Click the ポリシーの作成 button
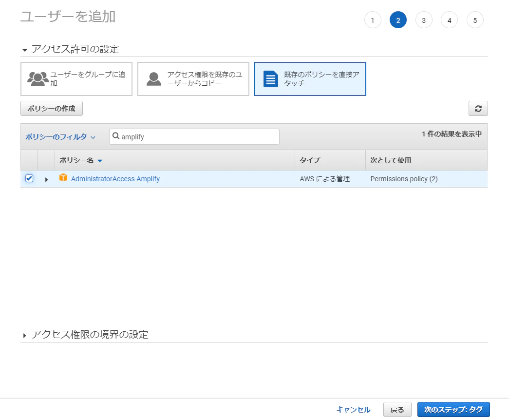This screenshot has width=509, height=418. [52, 109]
